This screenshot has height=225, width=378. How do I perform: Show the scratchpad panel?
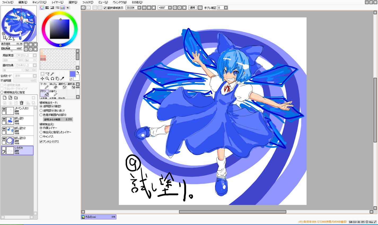[68, 8]
